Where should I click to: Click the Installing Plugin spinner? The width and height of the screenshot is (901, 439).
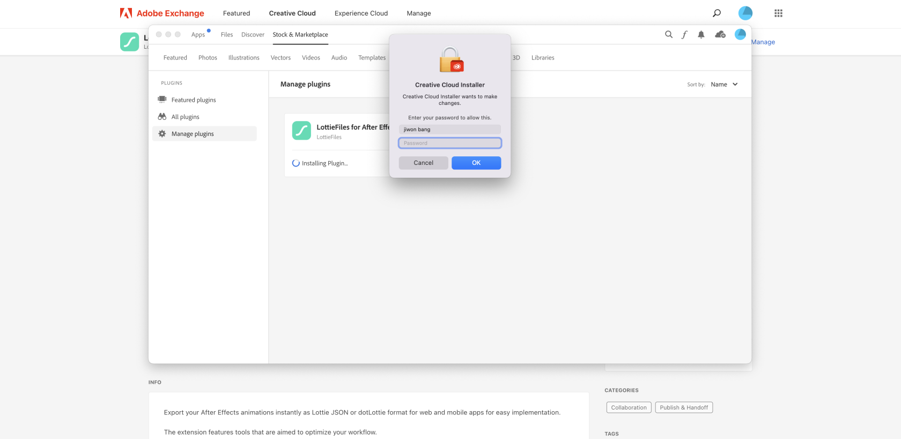tap(296, 163)
